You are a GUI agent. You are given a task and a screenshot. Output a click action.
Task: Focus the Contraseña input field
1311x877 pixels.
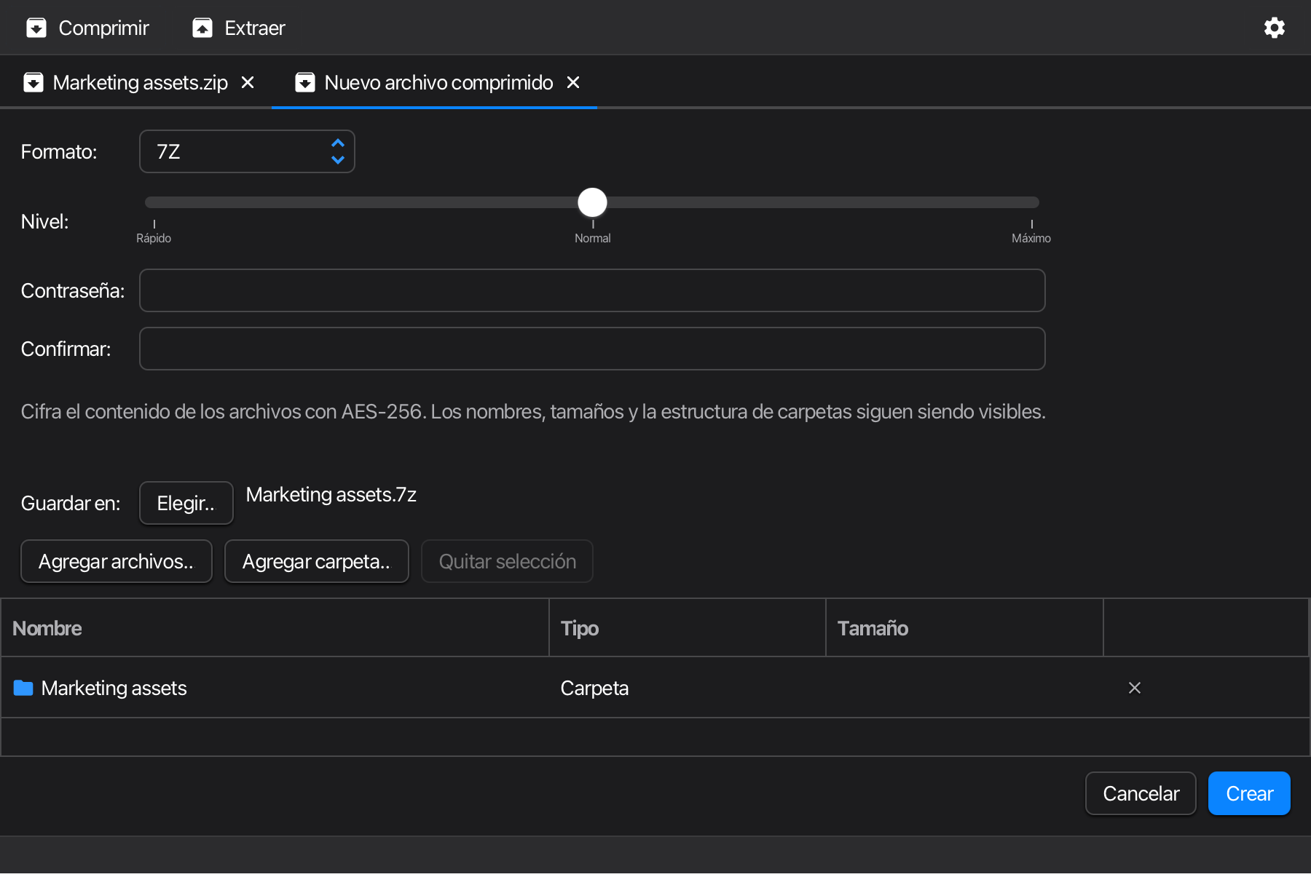pyautogui.click(x=592, y=290)
